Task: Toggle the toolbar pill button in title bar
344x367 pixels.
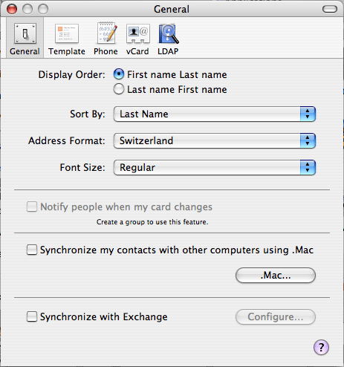Action: tap(330, 9)
